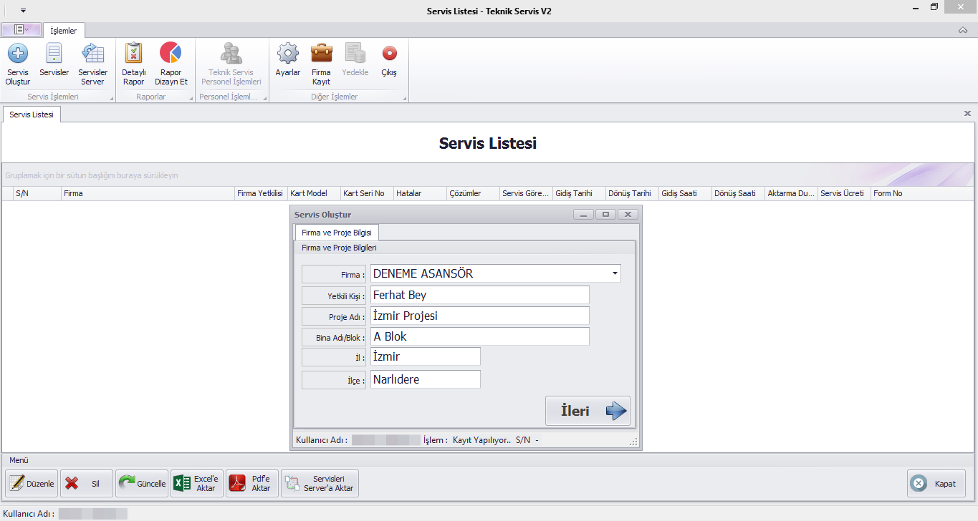The height and width of the screenshot is (521, 978).
Task: Switch to the İşlemler ribbon tab
Action: pyautogui.click(x=64, y=31)
